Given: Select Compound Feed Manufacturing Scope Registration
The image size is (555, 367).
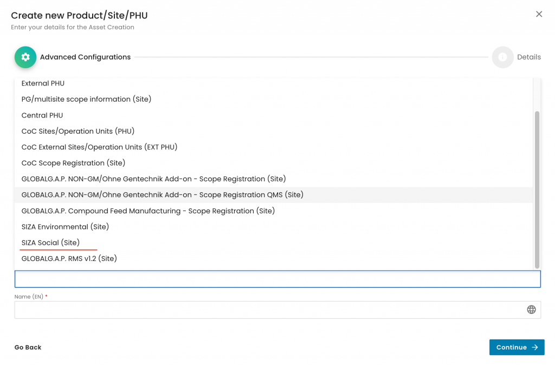Looking at the screenshot, I should click(x=148, y=211).
